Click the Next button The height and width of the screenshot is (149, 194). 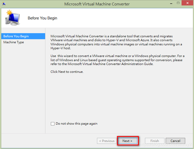127,141
